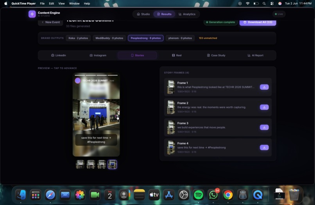This screenshot has width=315, height=205.
Task: Select Keka · 2 photos brand
Action: (78, 38)
